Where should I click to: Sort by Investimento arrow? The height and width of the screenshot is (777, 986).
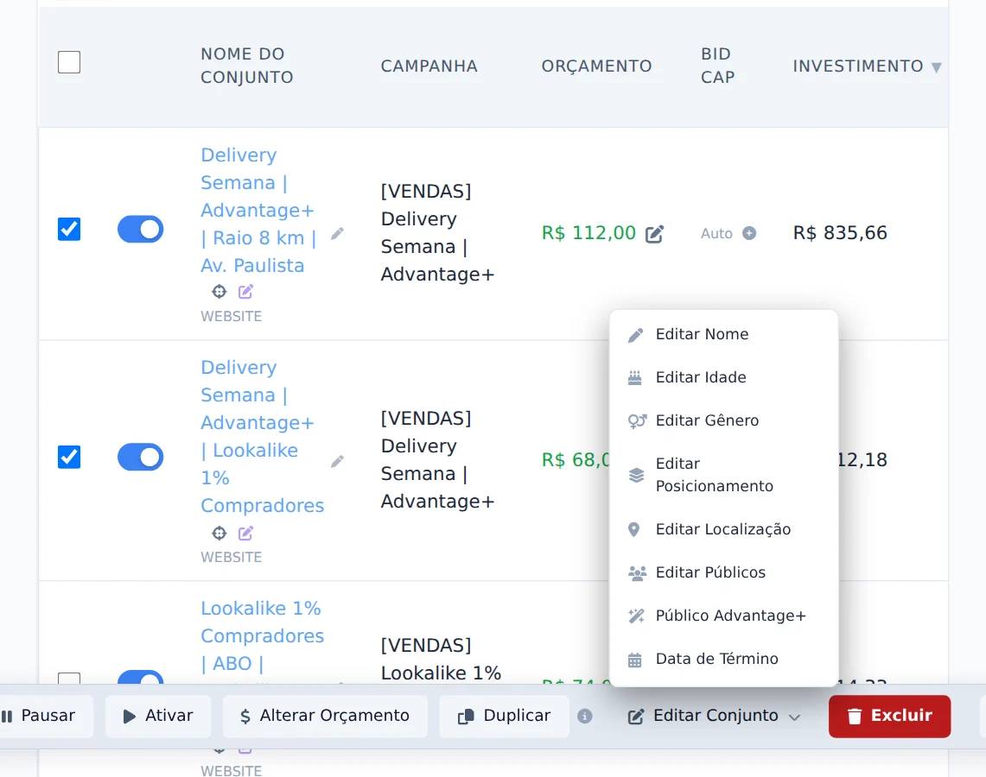point(937,67)
